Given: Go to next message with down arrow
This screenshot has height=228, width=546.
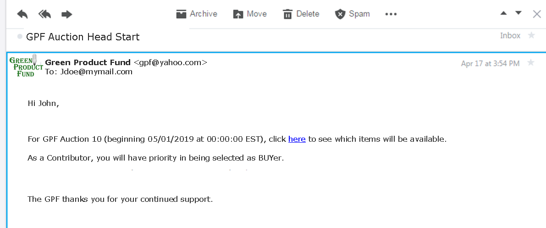Looking at the screenshot, I should tap(518, 13).
